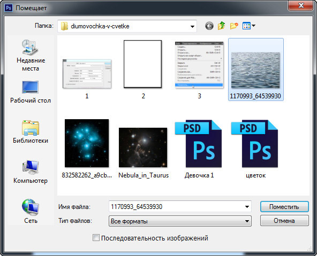This screenshot has height=256, width=317.
Task: Open Недавние места in sidebar
Action: (31, 56)
